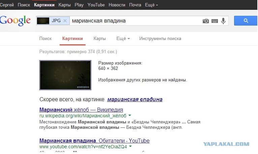258x154 pixels.
Task: Open search by image camera icon
Action: point(206,21)
